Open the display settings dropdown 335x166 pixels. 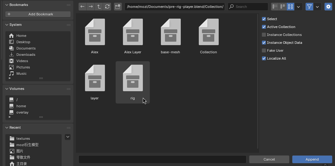pyautogui.click(x=298, y=7)
